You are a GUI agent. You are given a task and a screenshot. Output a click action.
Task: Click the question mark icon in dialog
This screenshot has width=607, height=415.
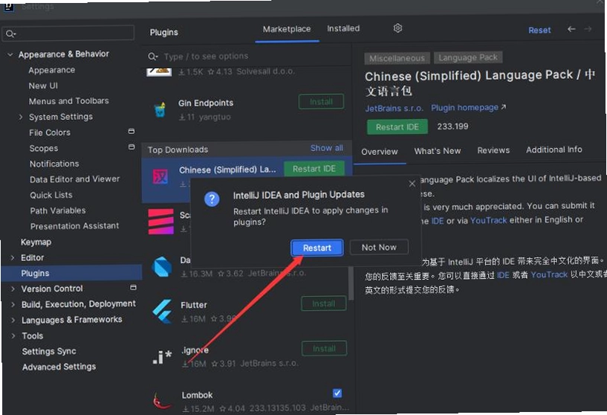point(212,199)
